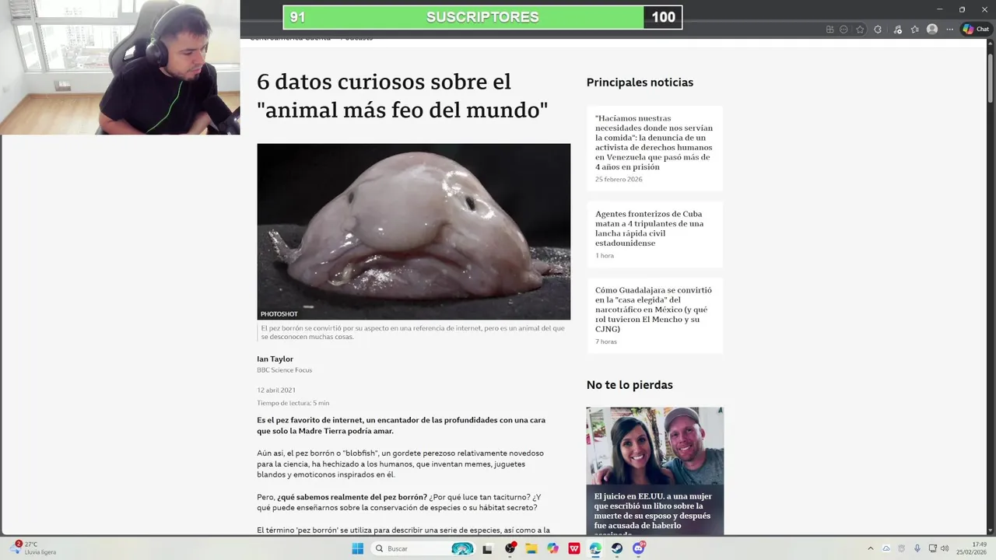This screenshot has height=560, width=996.
Task: Click the '7 horas' timestamp
Action: point(606,342)
